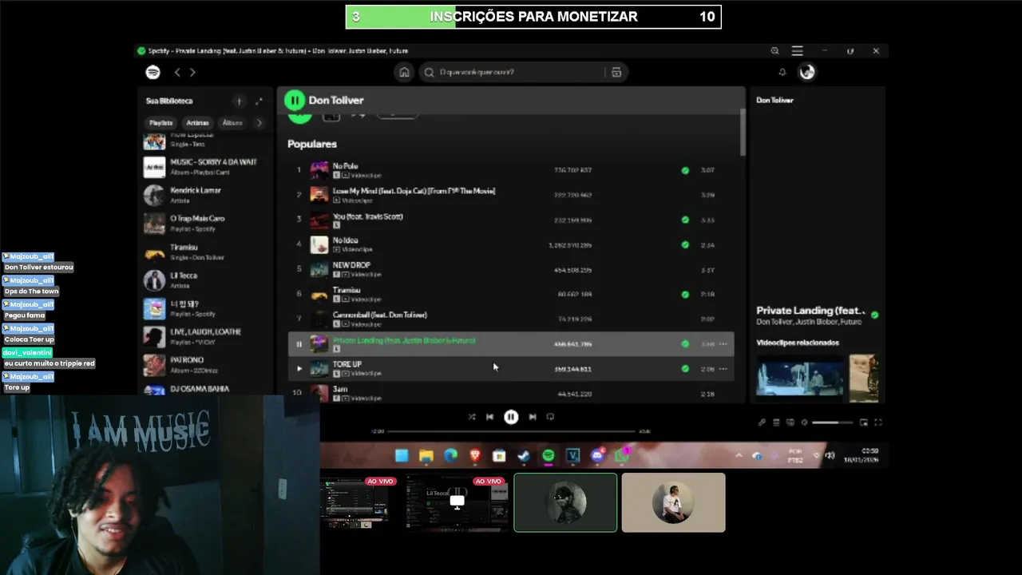Toggle saved checkmark on No Pole row
1022x575 pixels.
point(685,170)
